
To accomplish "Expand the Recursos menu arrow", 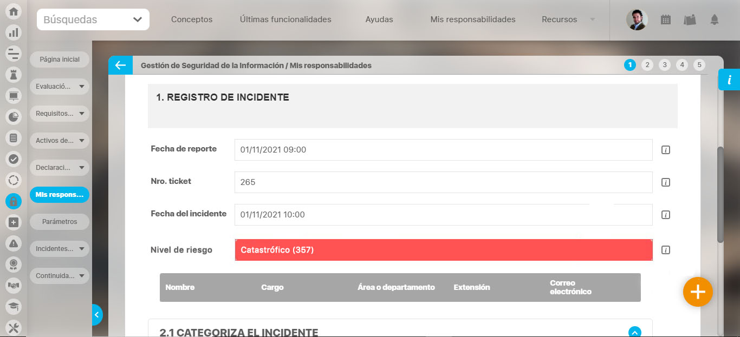I will [592, 19].
